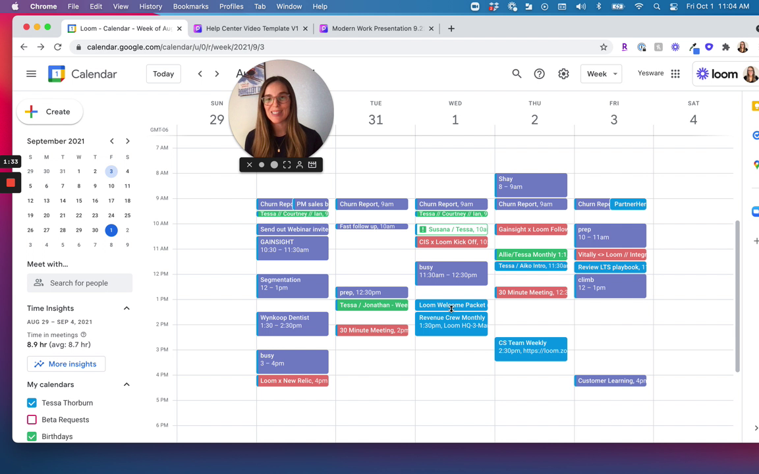The height and width of the screenshot is (474, 759).
Task: Click the Search for people field
Action: [x=78, y=282]
